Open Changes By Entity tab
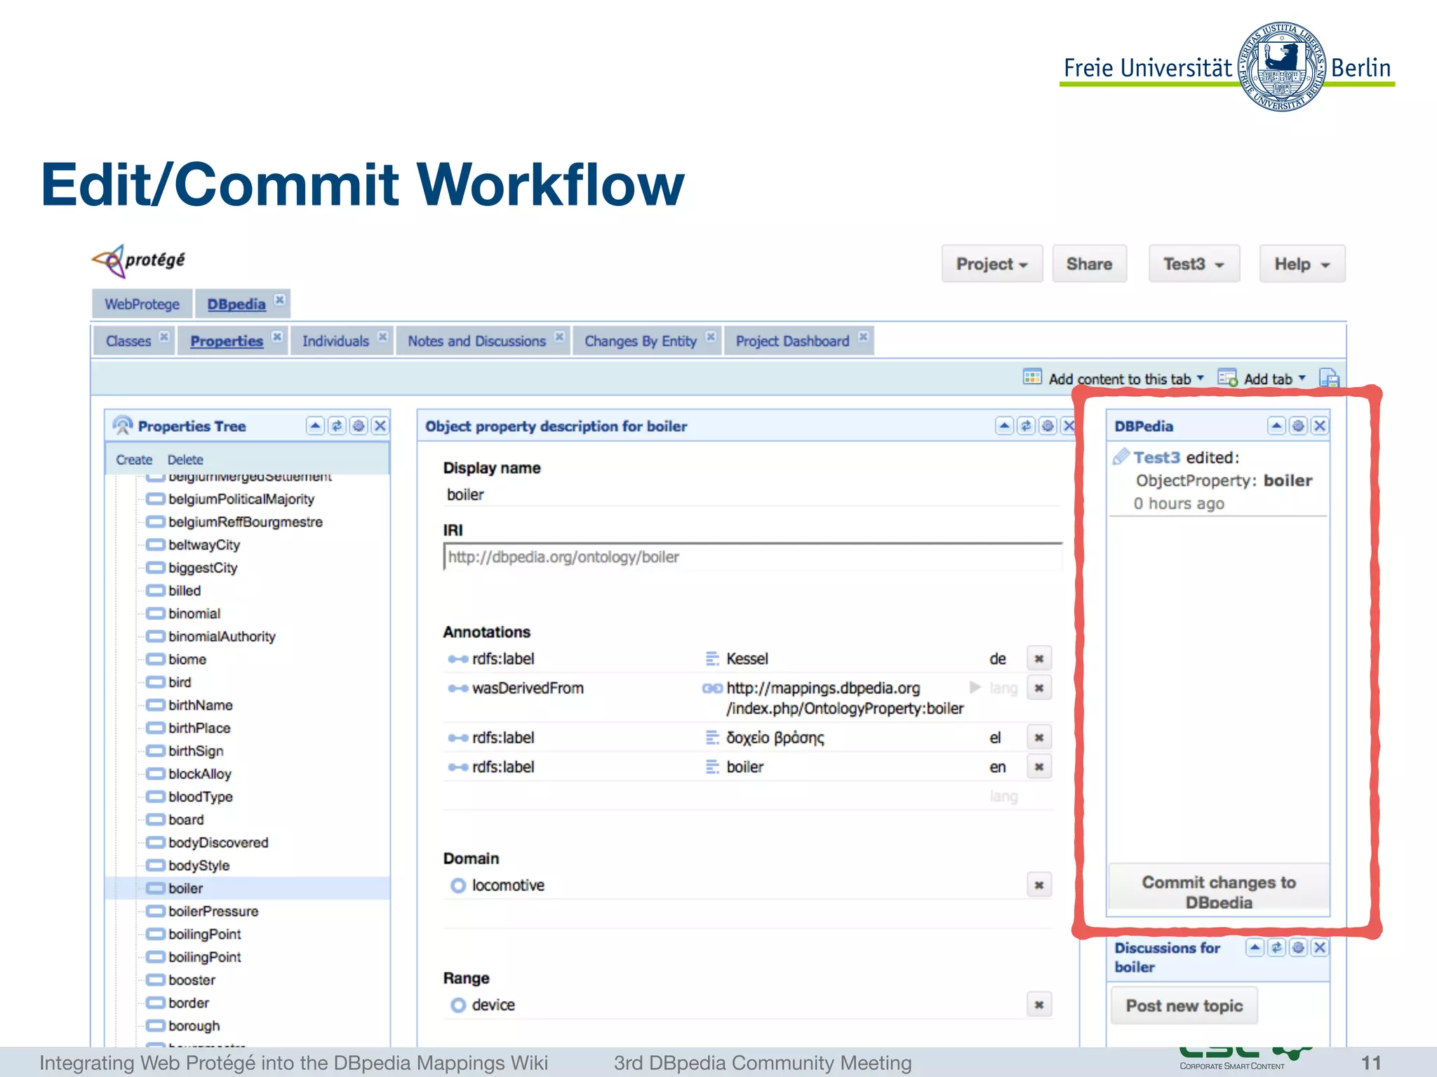The height and width of the screenshot is (1077, 1437). coord(641,341)
